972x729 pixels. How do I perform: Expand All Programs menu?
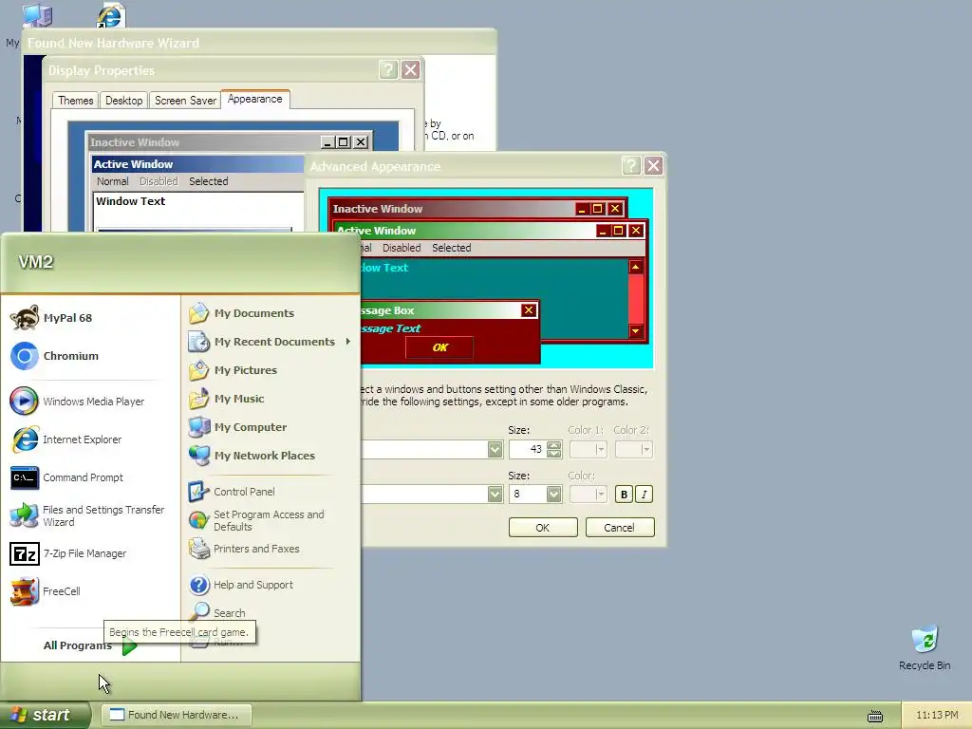(90, 645)
